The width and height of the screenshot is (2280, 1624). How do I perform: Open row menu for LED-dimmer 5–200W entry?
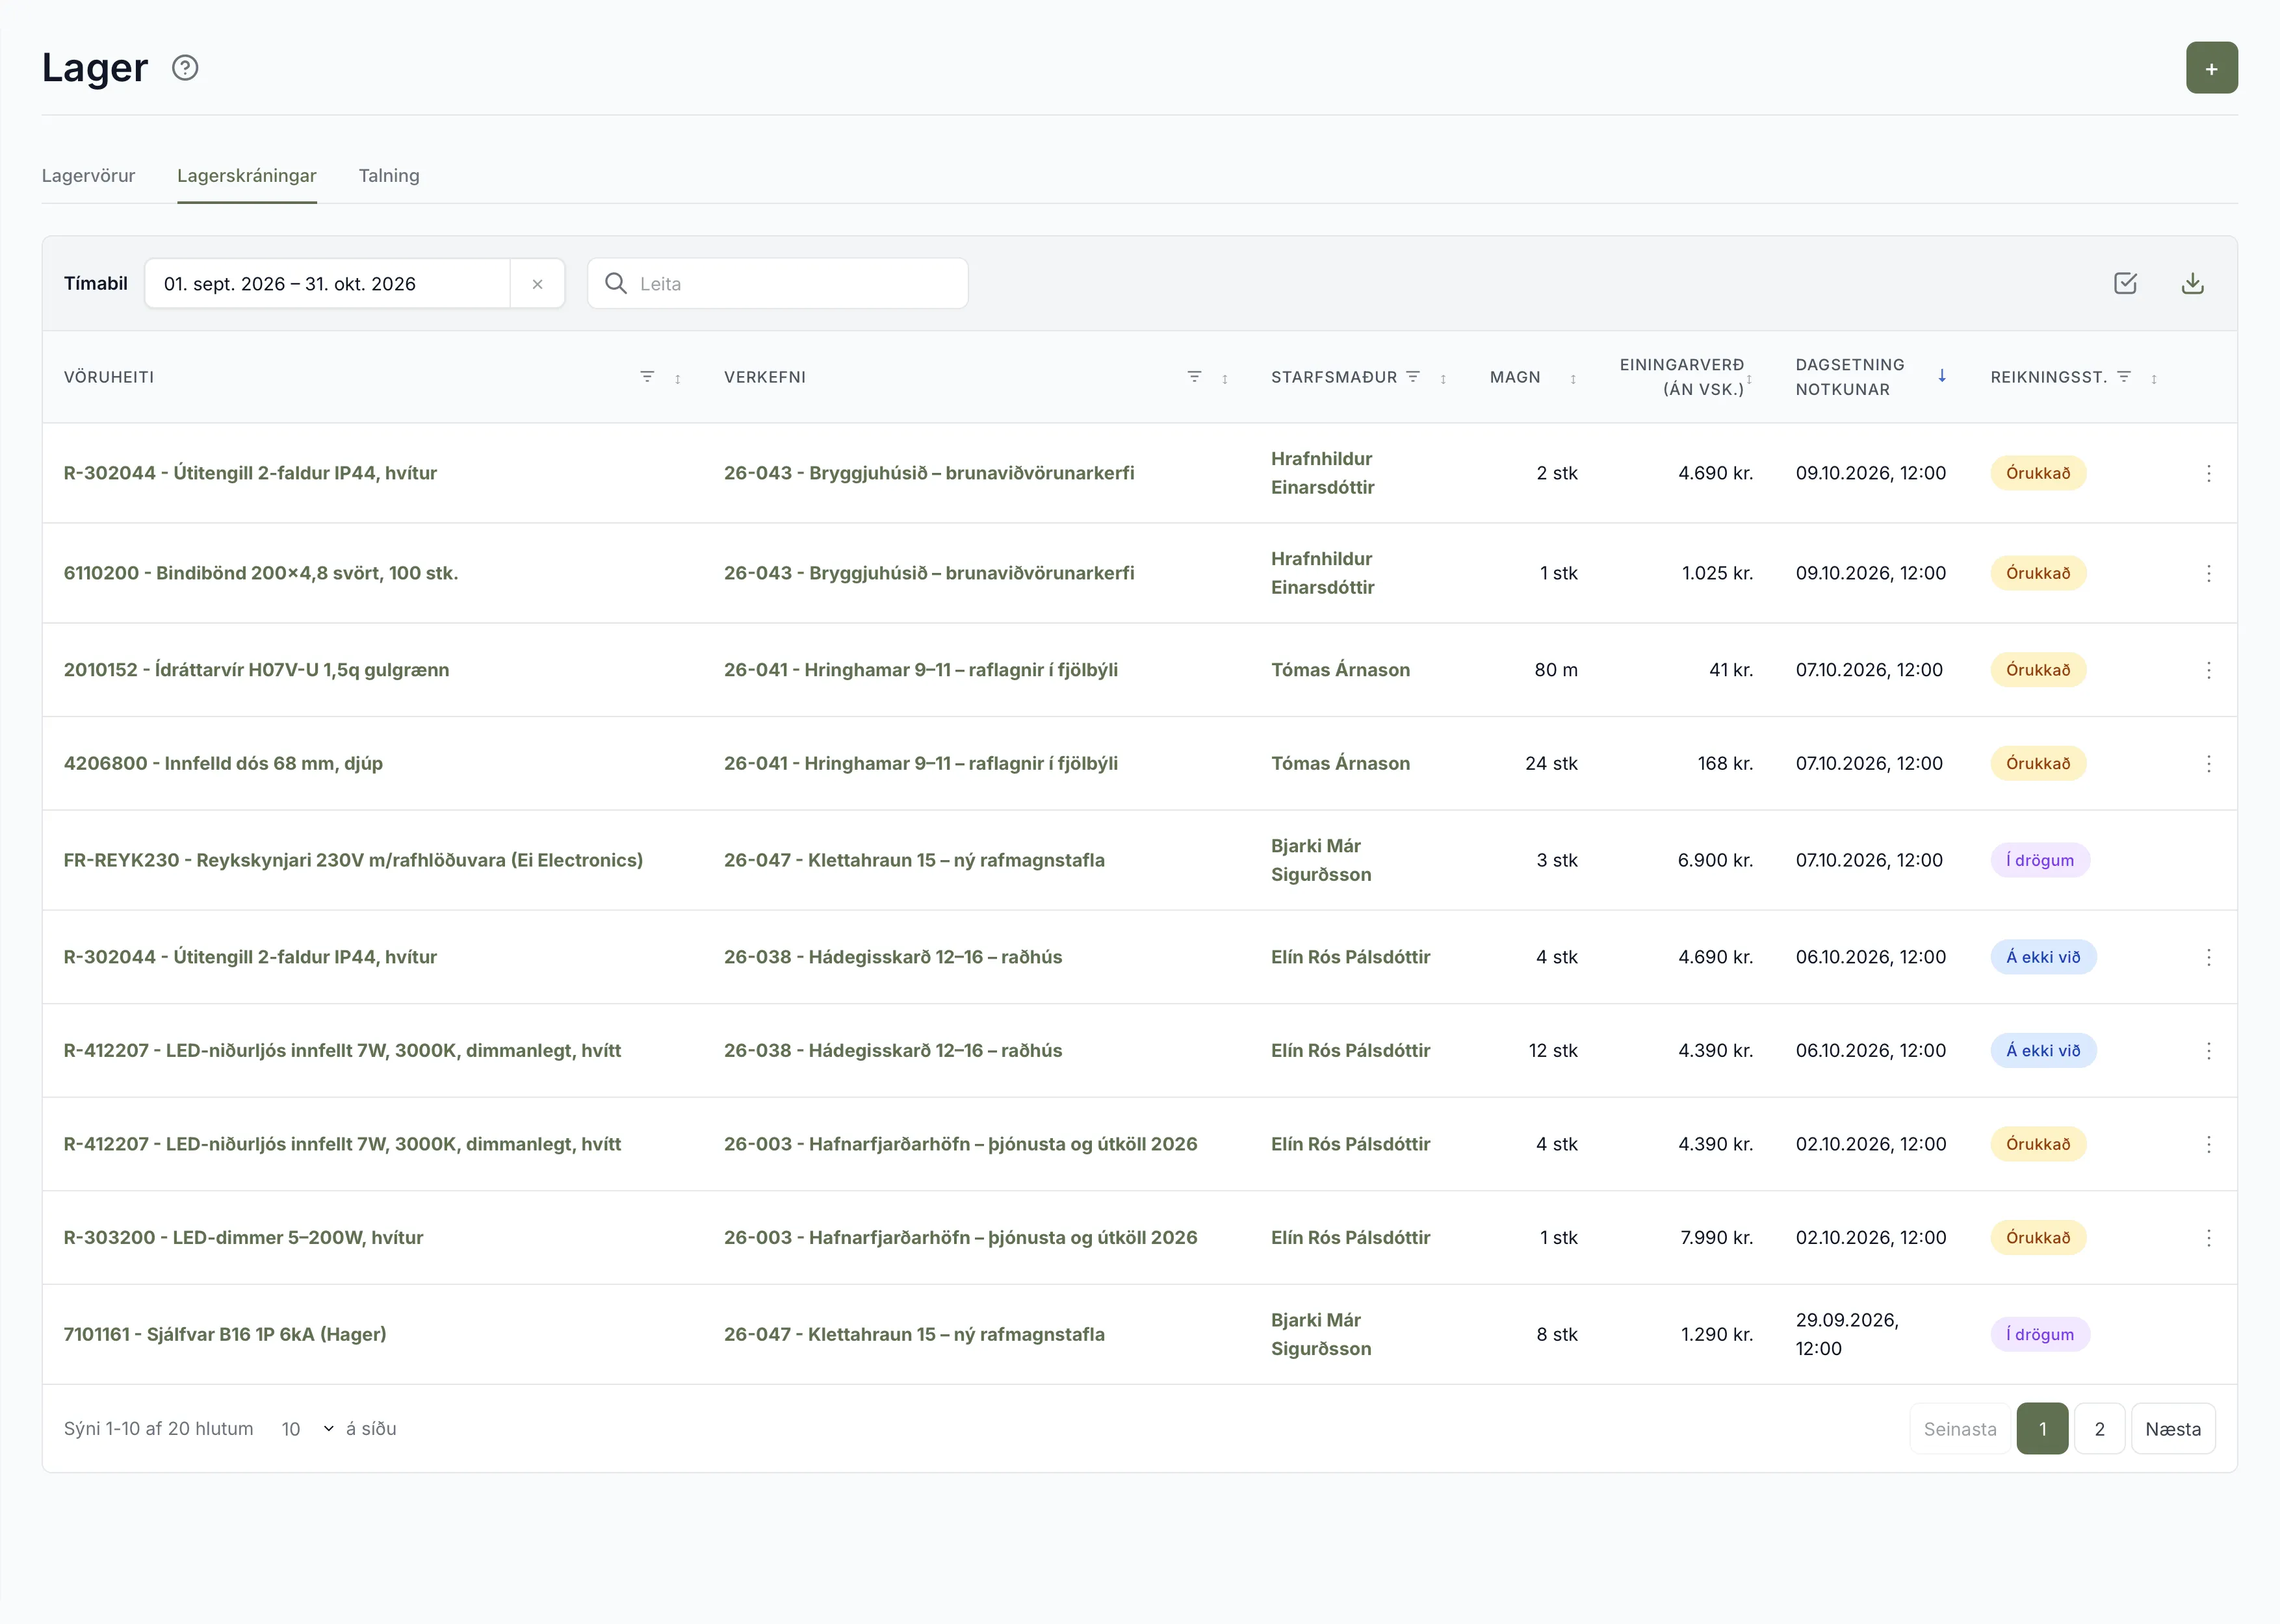tap(2208, 1238)
